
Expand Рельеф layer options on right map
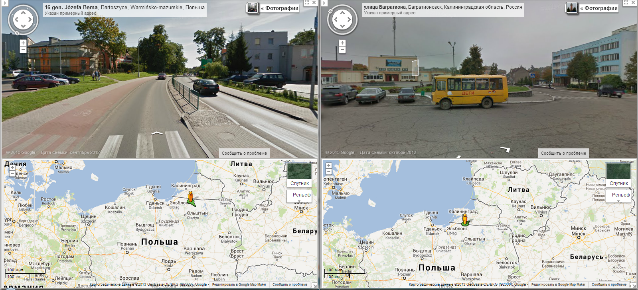[618, 201]
